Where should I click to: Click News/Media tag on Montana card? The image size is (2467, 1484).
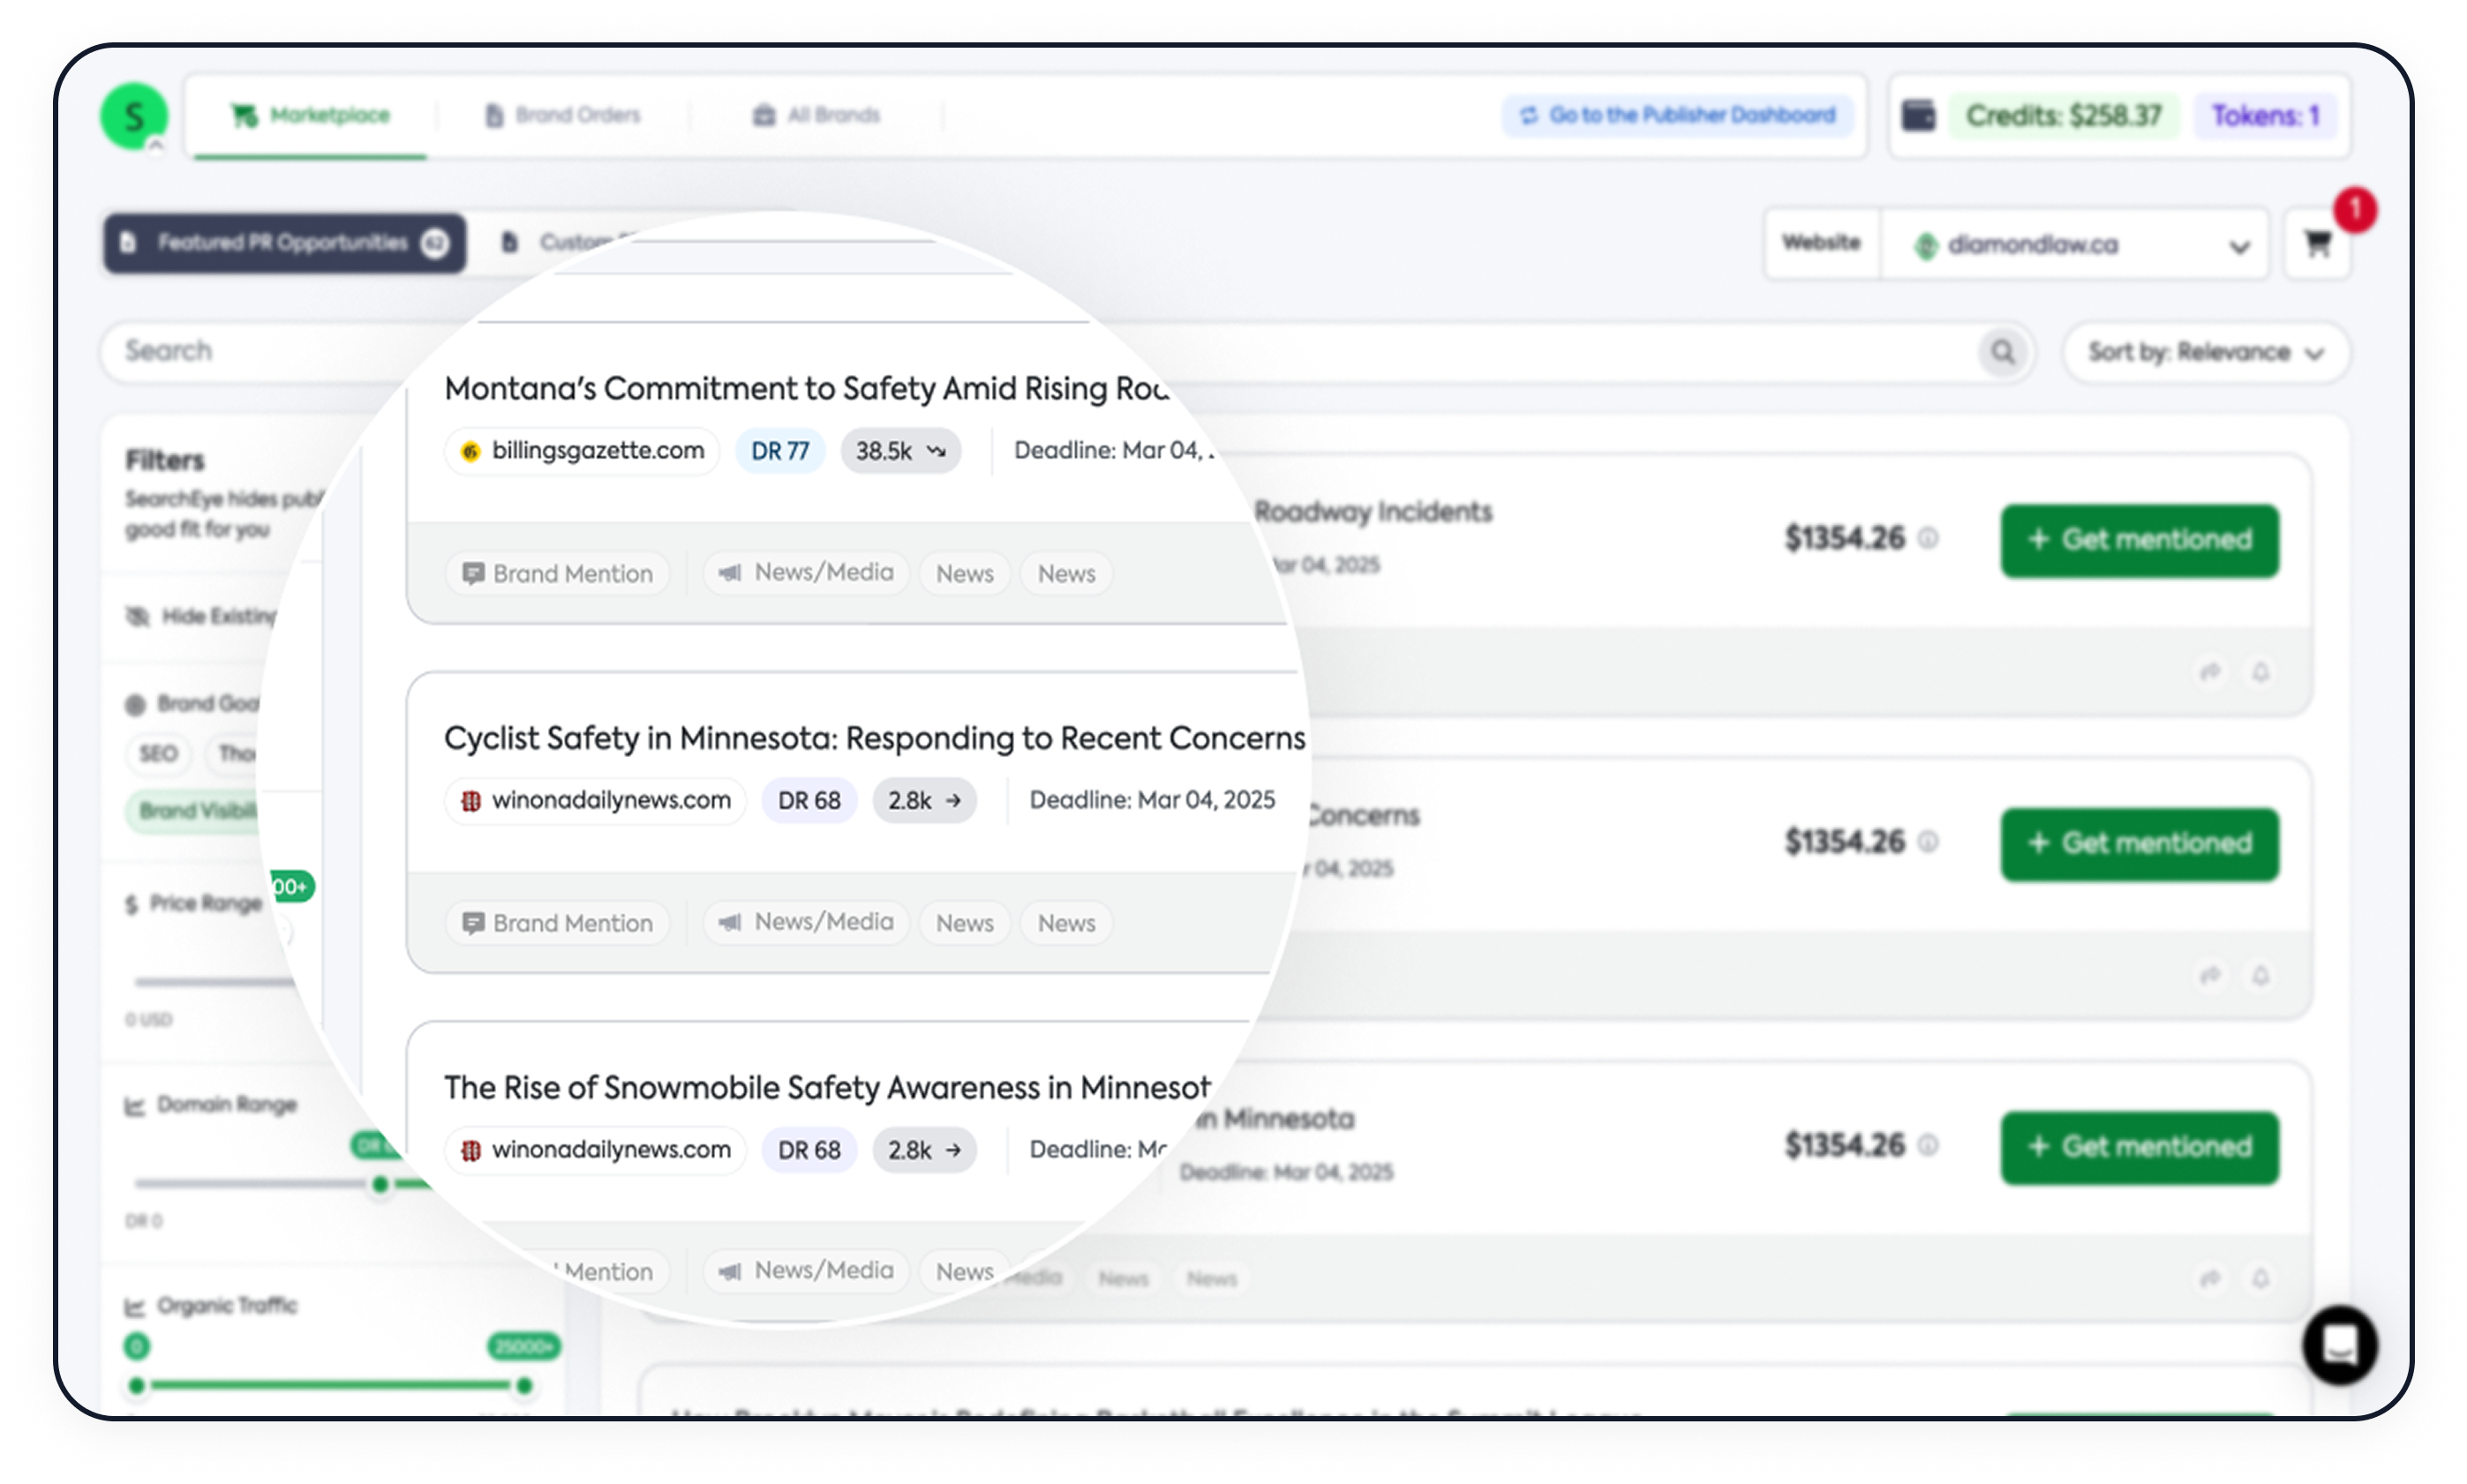(x=807, y=573)
